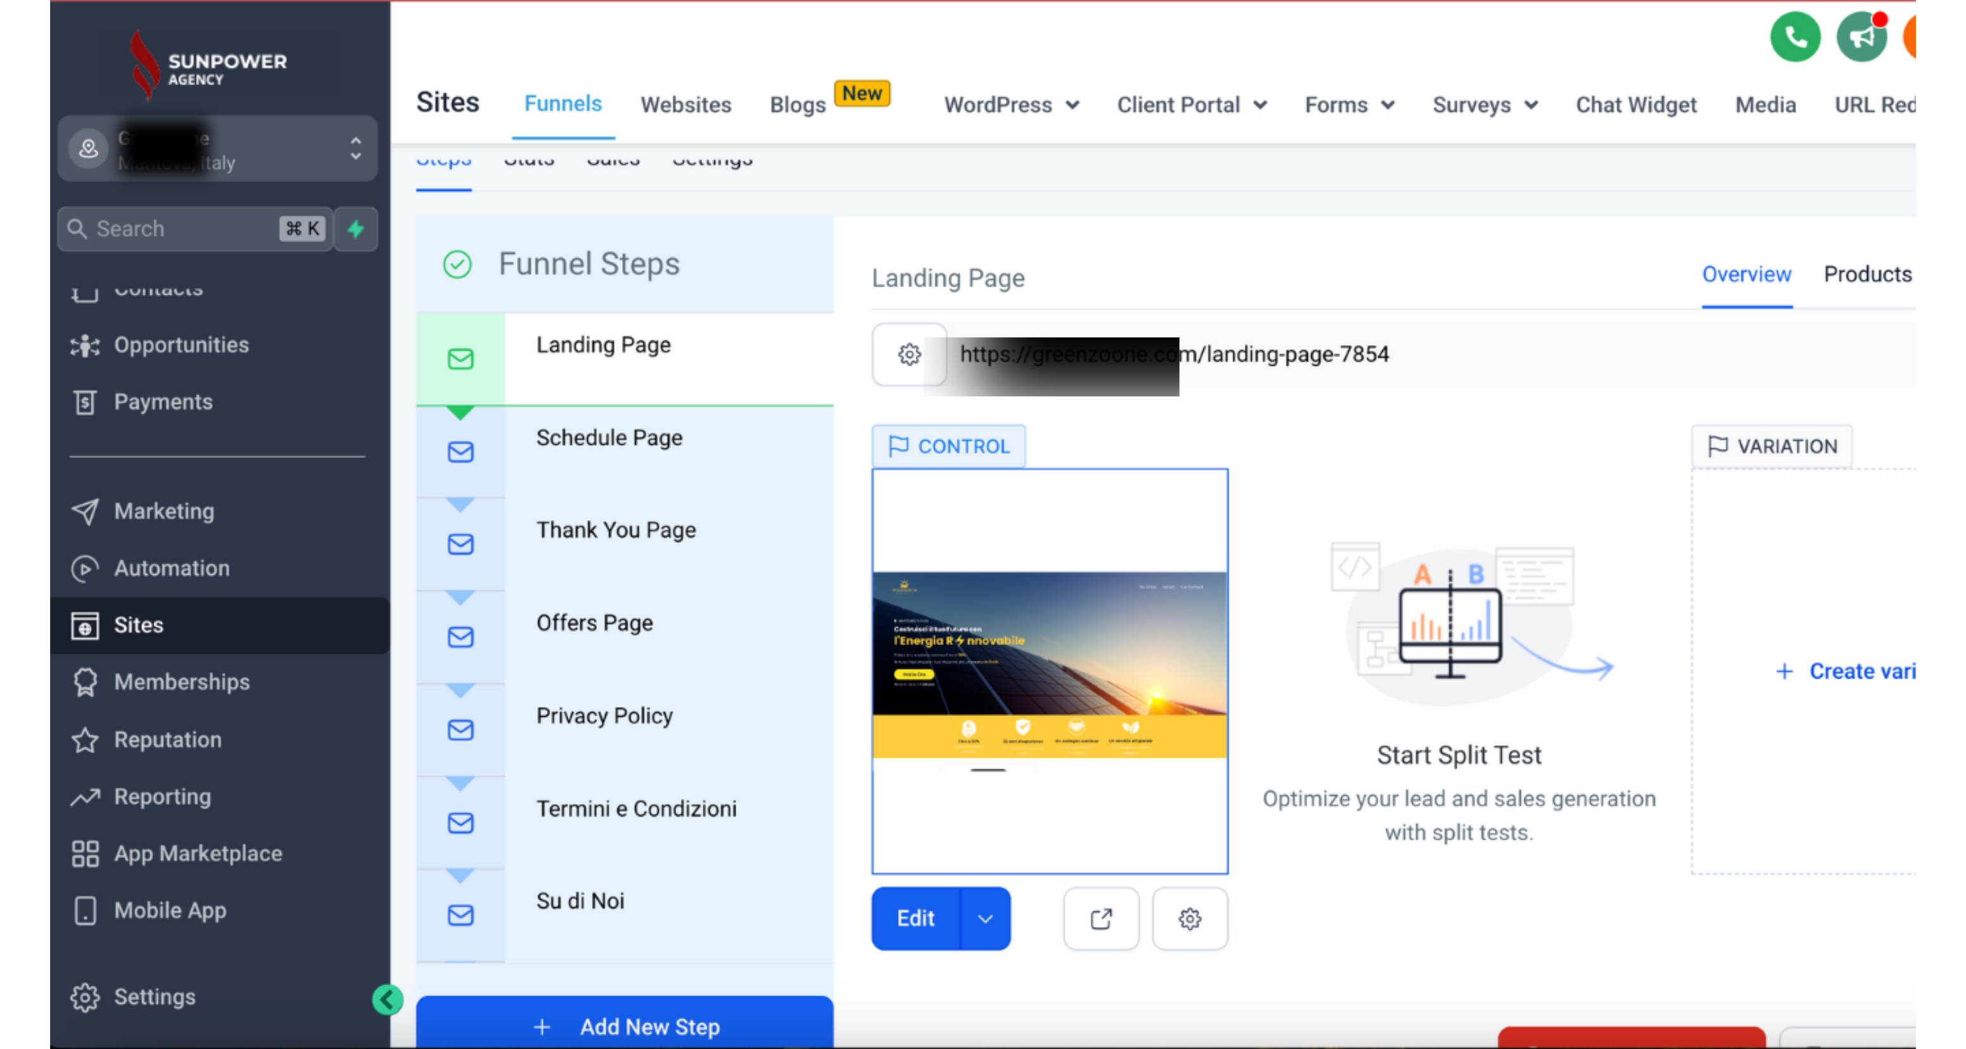The height and width of the screenshot is (1049, 1966).
Task: Select the Thank You Page funnel step
Action: click(624, 544)
